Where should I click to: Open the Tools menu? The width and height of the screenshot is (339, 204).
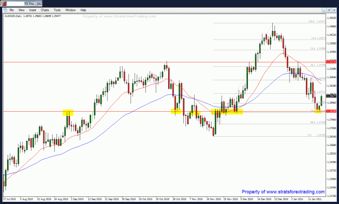point(57,10)
